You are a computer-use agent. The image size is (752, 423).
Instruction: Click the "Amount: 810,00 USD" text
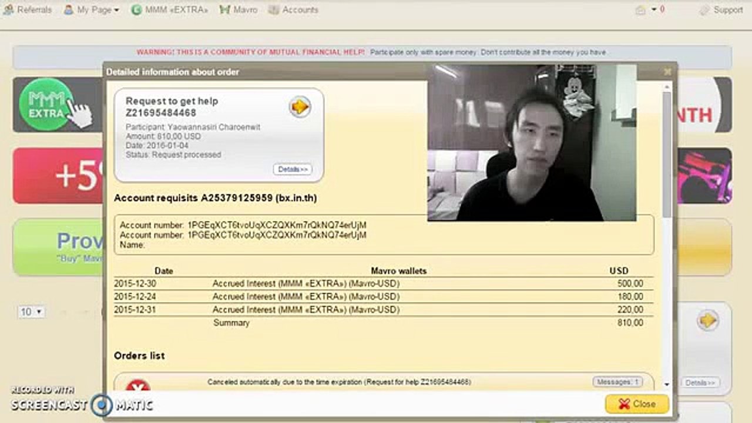[163, 136]
